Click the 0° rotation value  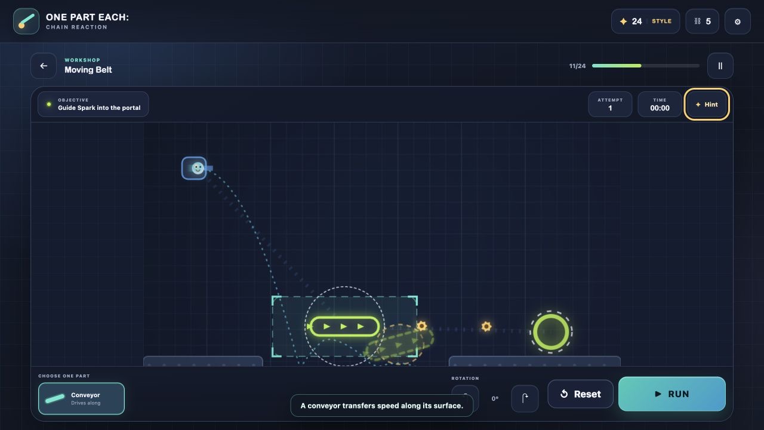[495, 398]
